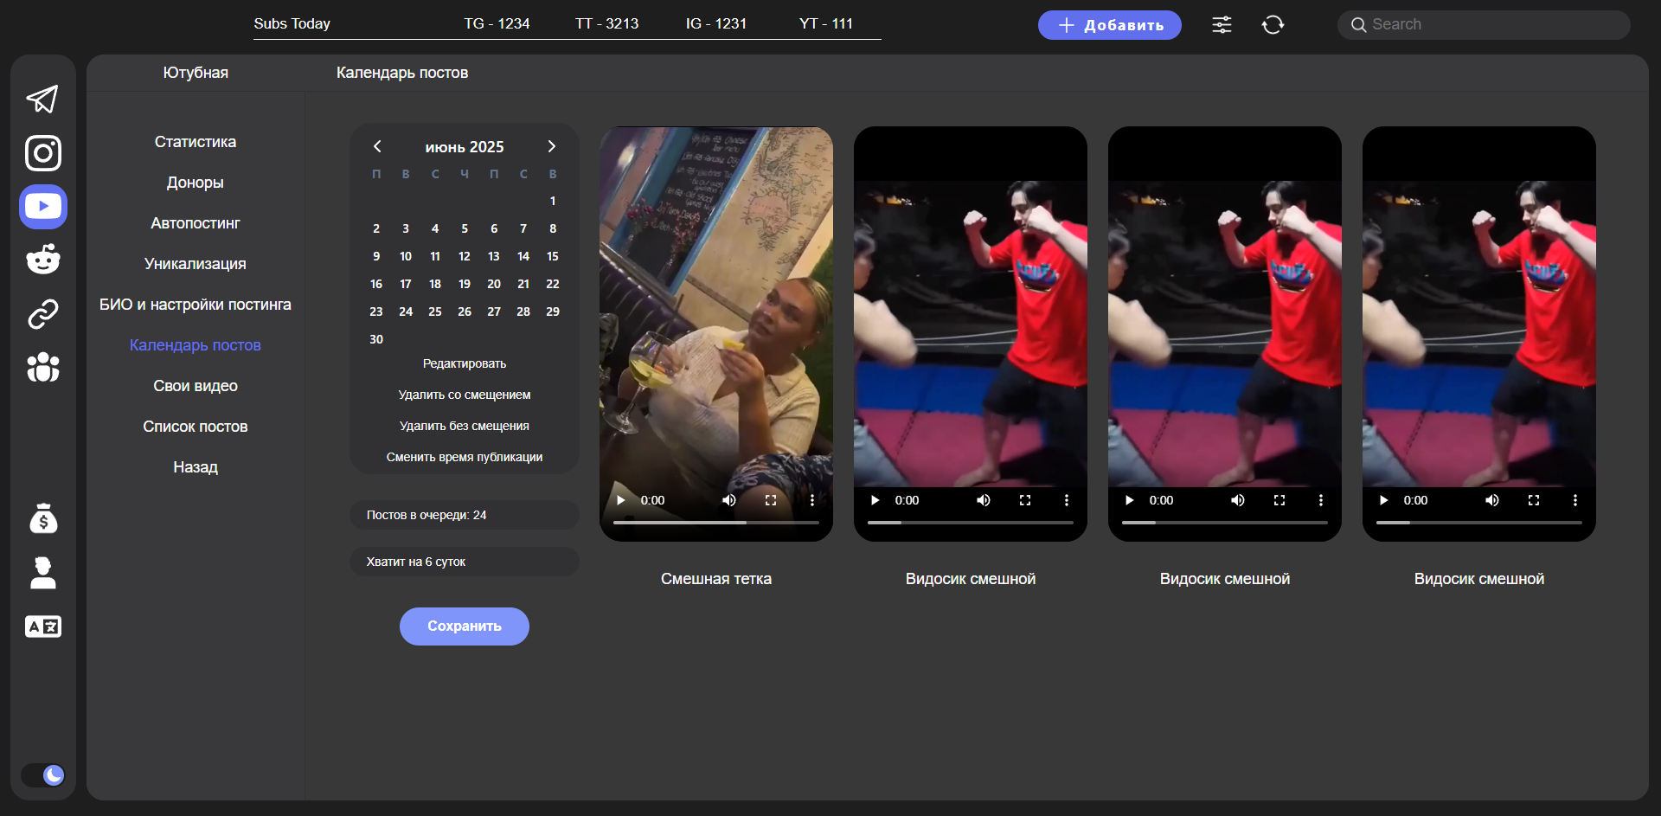Open more options on the last video
The image size is (1661, 816).
(x=1574, y=500)
